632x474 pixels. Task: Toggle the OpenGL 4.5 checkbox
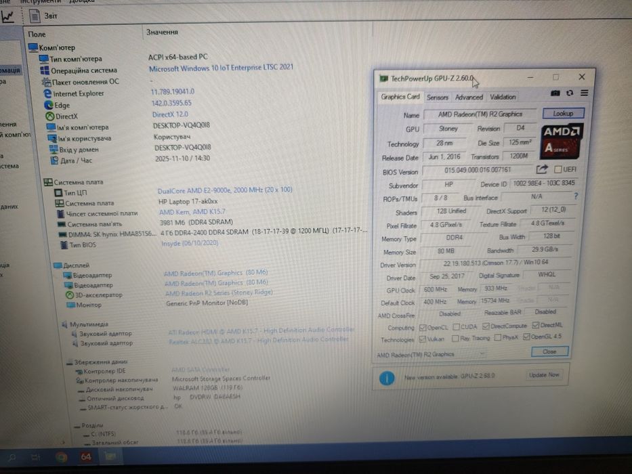(526, 337)
